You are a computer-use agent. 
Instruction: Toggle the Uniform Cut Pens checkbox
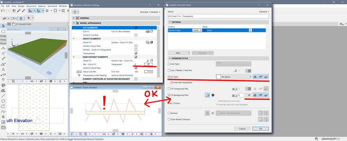pyautogui.click(x=136, y=35)
